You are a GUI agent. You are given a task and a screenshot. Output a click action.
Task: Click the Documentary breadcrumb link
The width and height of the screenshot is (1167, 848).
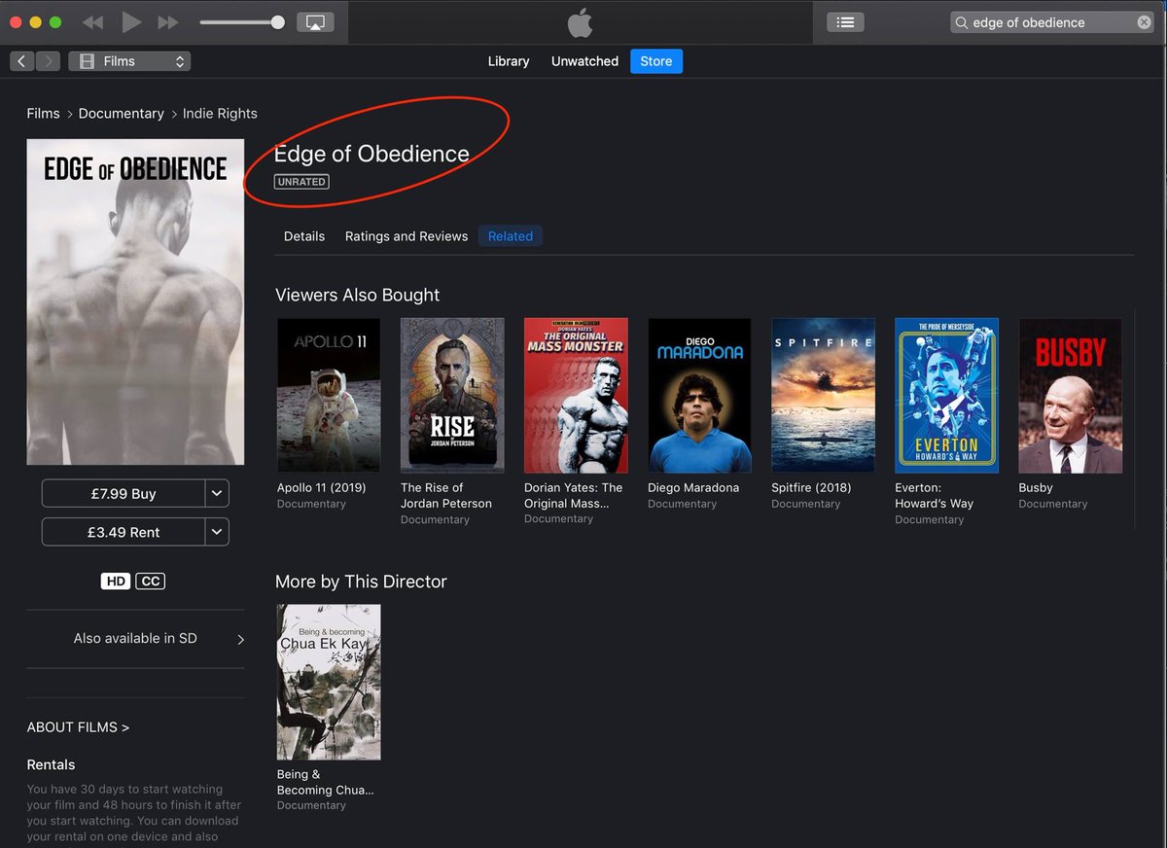tap(122, 114)
